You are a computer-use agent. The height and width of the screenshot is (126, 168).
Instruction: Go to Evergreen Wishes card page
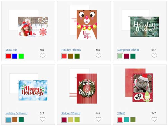[x=128, y=50]
